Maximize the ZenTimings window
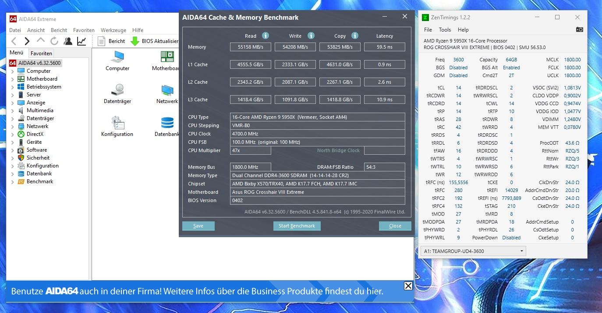602x313 pixels. pos(557,17)
